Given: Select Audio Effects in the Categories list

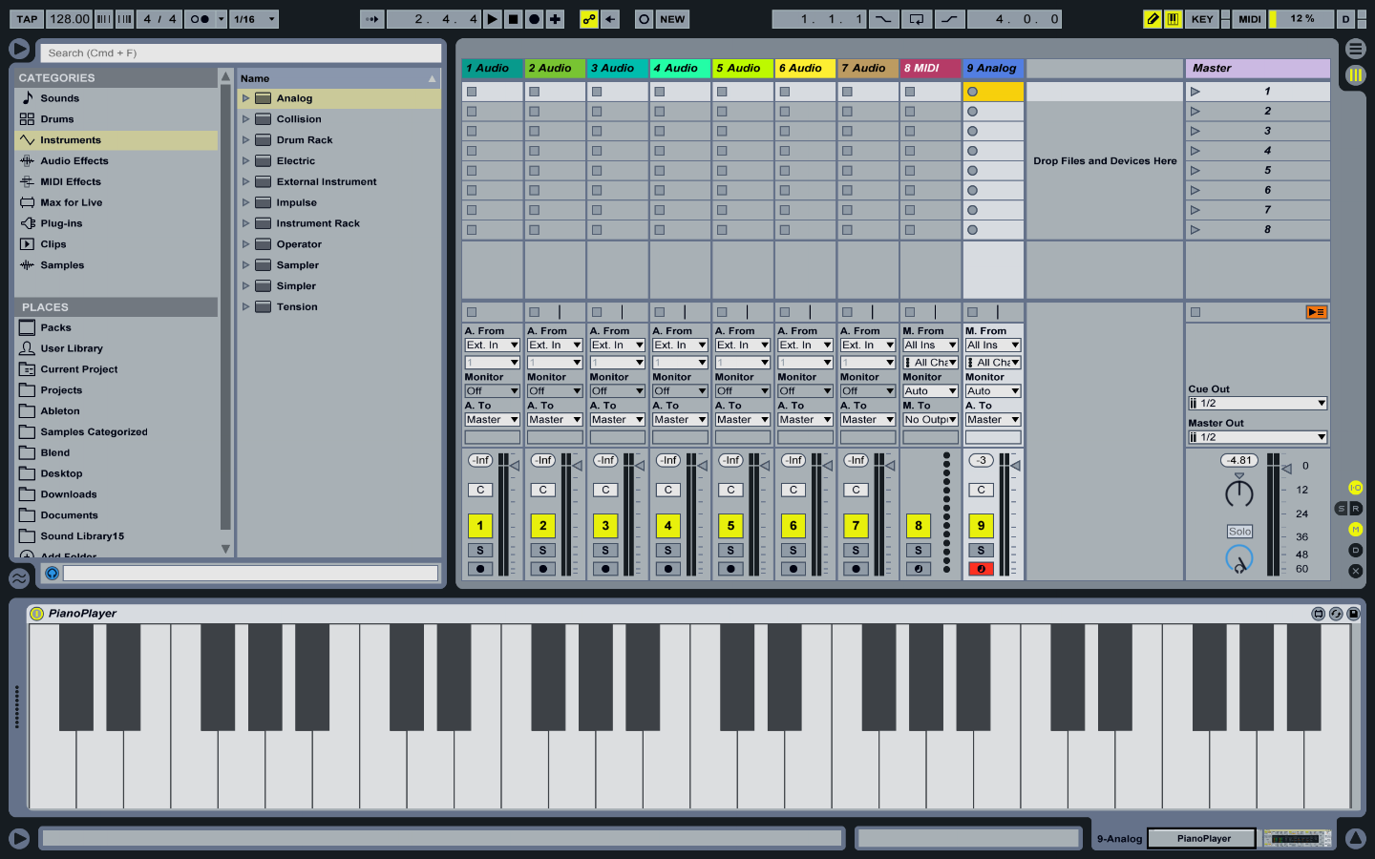Looking at the screenshot, I should pyautogui.click(x=74, y=161).
